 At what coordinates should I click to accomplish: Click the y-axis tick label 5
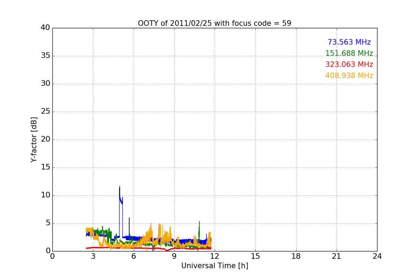pos(47,223)
